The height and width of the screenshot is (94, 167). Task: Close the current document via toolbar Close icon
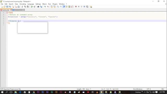coord(13,7)
